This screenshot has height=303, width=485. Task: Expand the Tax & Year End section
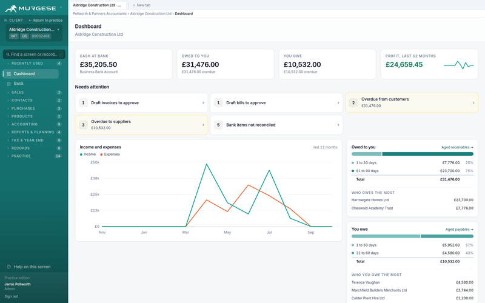point(34,141)
